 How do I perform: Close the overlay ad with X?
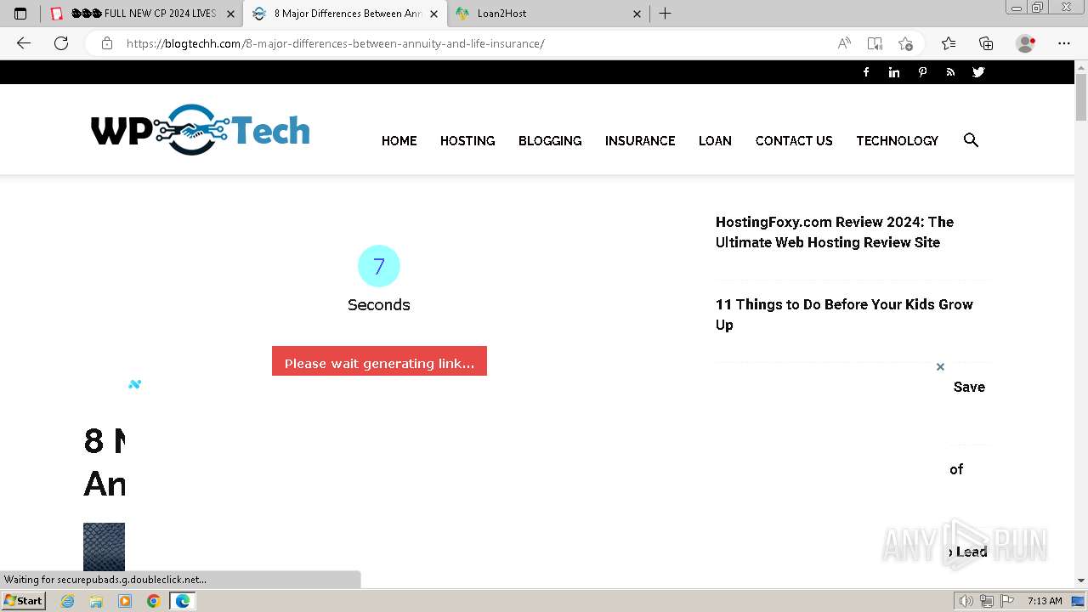pyautogui.click(x=940, y=367)
